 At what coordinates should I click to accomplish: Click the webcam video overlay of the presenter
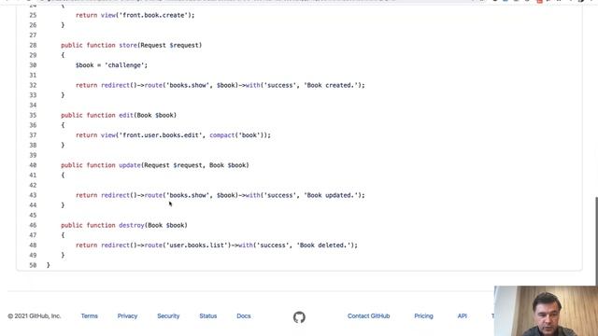click(546, 311)
